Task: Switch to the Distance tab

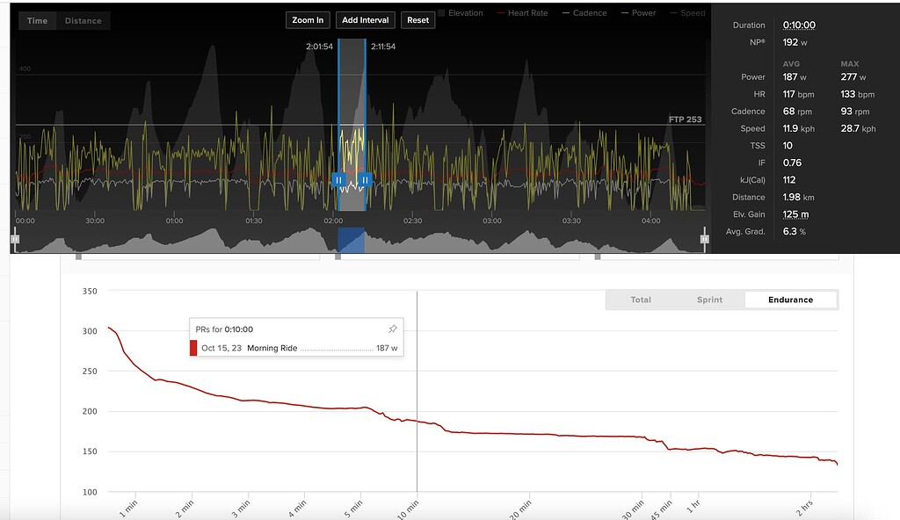Action: point(82,19)
